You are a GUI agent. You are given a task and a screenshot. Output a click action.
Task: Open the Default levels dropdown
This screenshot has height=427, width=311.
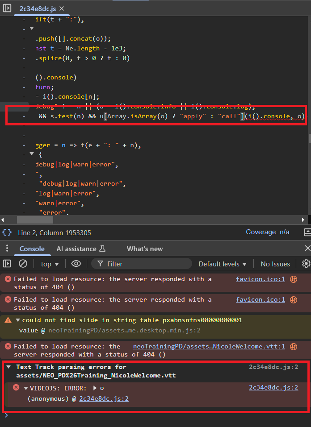pyautogui.click(x=223, y=264)
